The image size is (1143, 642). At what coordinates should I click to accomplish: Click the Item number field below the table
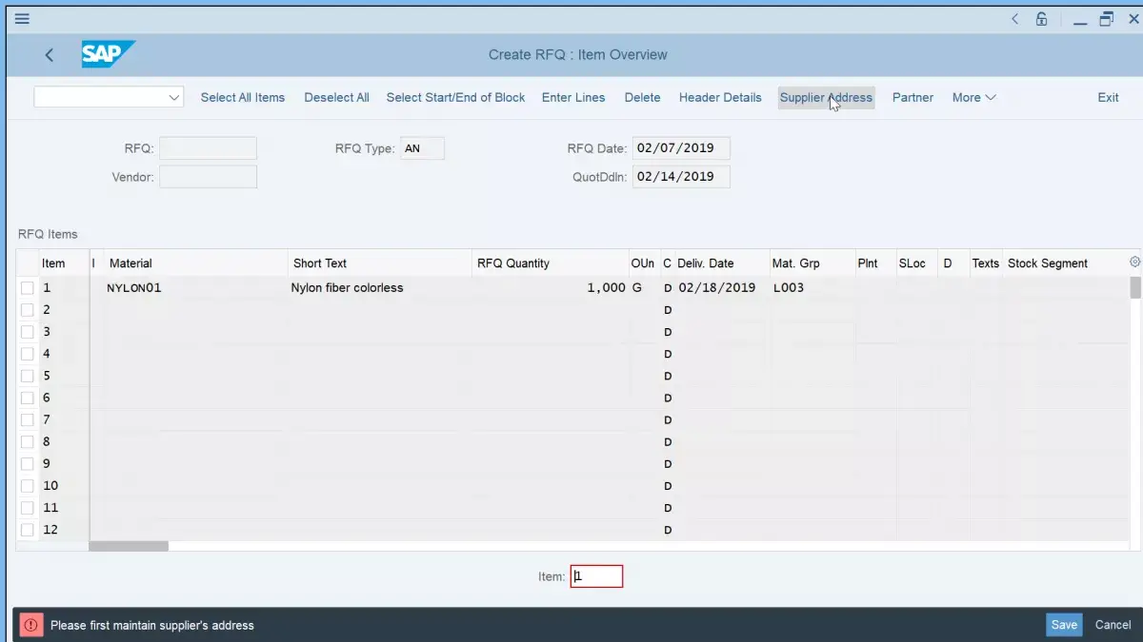click(596, 576)
